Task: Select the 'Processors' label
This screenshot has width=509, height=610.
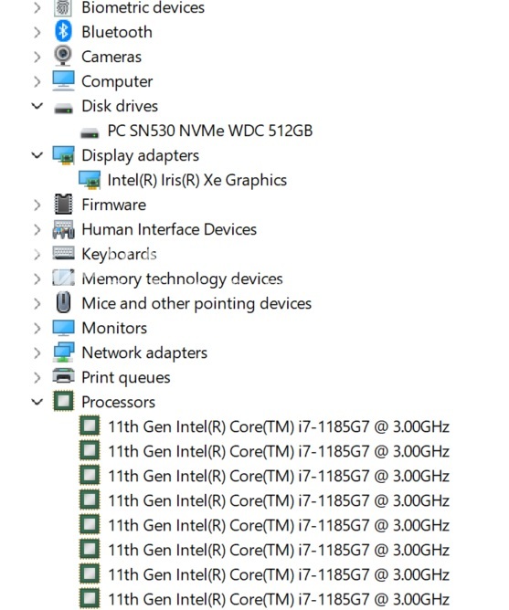Action: pos(118,402)
